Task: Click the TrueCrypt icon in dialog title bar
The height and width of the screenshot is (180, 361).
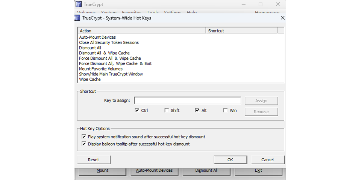Action: (77, 18)
